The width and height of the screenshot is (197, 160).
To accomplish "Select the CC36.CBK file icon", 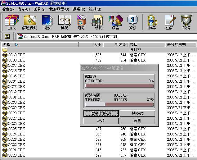I will (5, 71).
